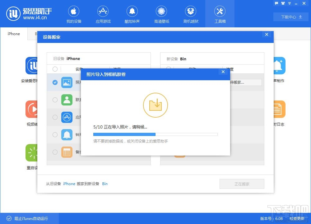This screenshot has height=224, width=311.
Task: Open 我的设备 with the Apple icon
Action: point(74,14)
